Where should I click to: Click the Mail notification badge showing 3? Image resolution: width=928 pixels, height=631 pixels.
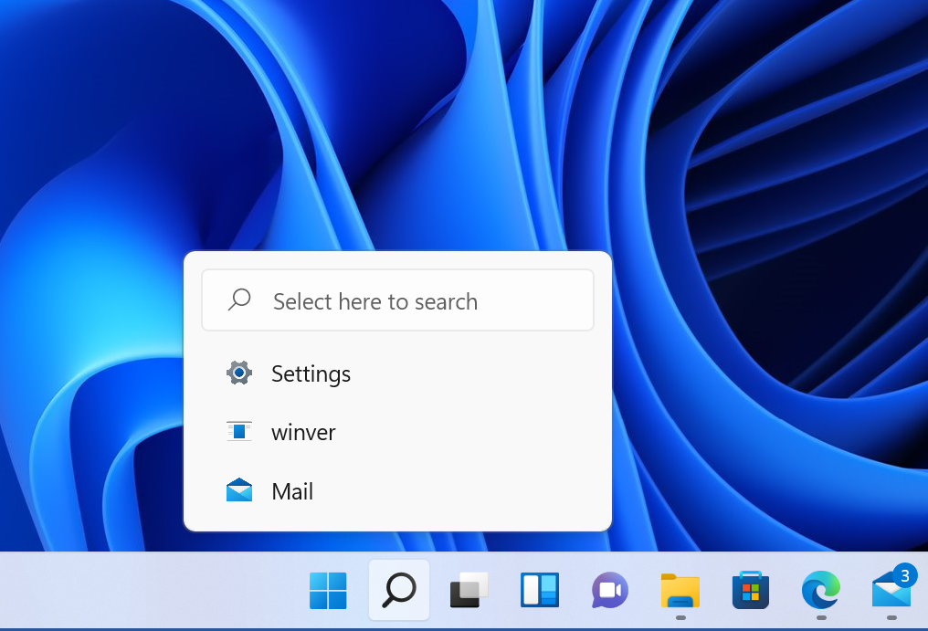903,576
